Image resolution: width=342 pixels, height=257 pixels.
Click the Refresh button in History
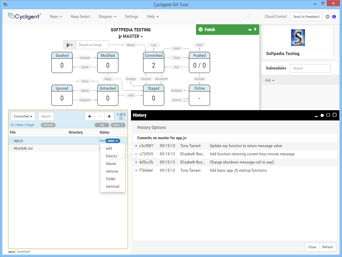[327, 247]
